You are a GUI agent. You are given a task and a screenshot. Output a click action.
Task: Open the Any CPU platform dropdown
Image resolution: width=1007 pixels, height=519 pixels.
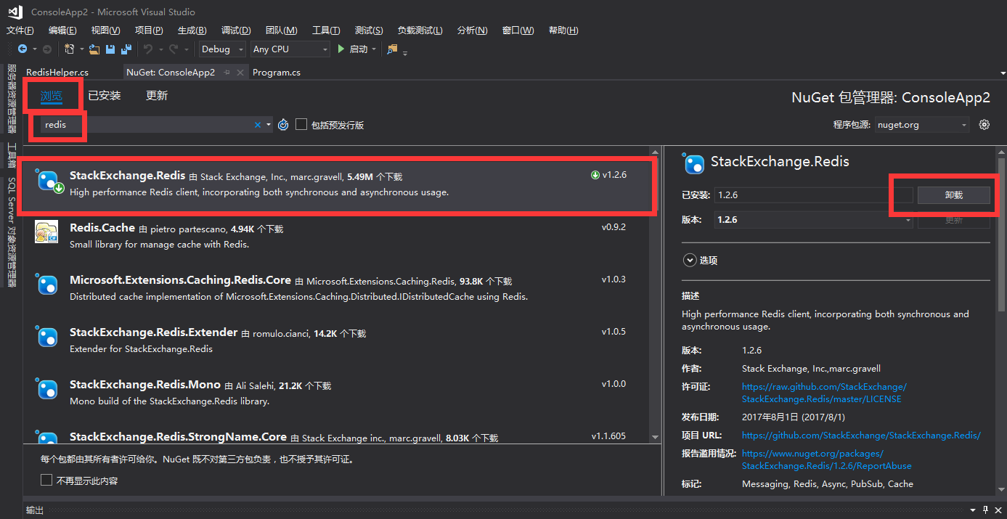290,49
